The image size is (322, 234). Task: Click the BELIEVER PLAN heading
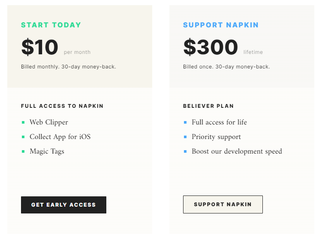(208, 106)
